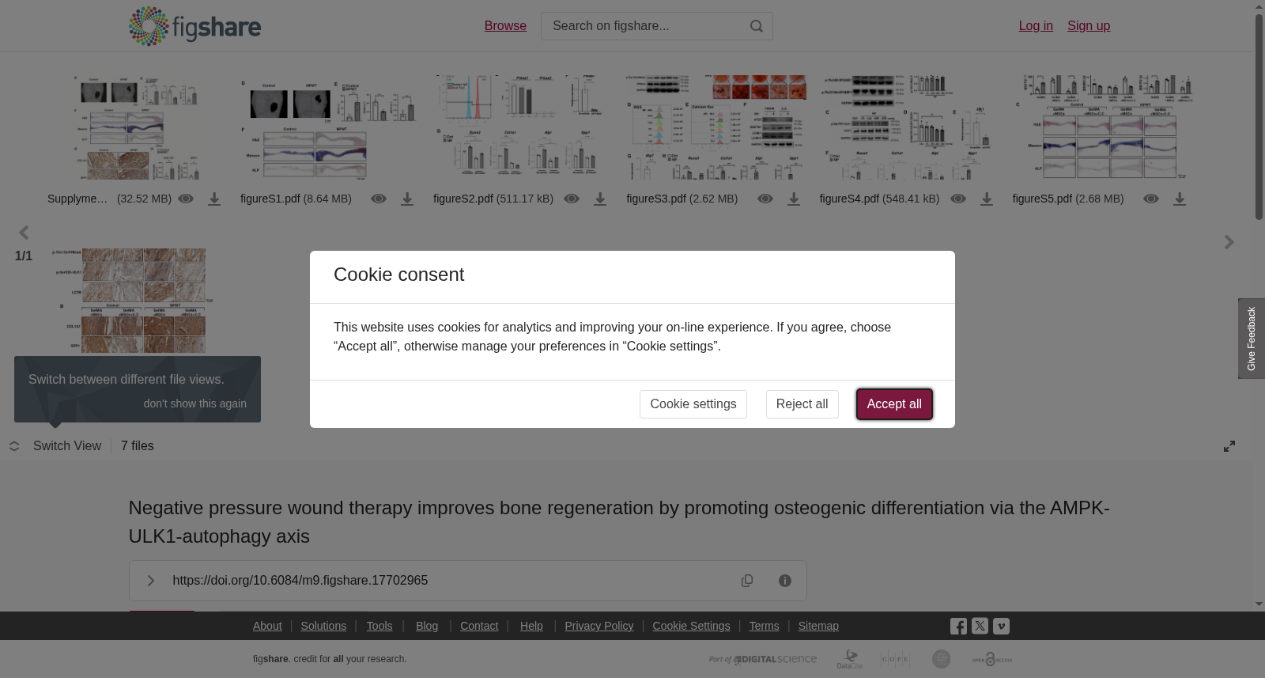Click the "7 files" label
The height and width of the screenshot is (678, 1265).
click(138, 446)
